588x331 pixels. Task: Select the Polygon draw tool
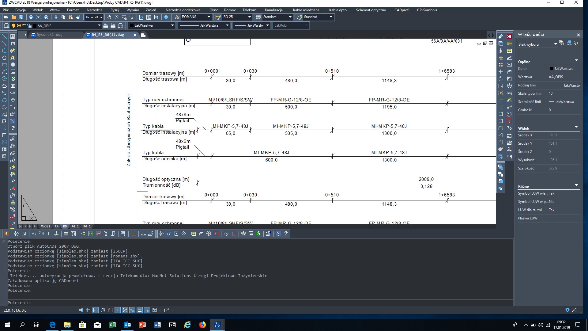pyautogui.click(x=4, y=58)
